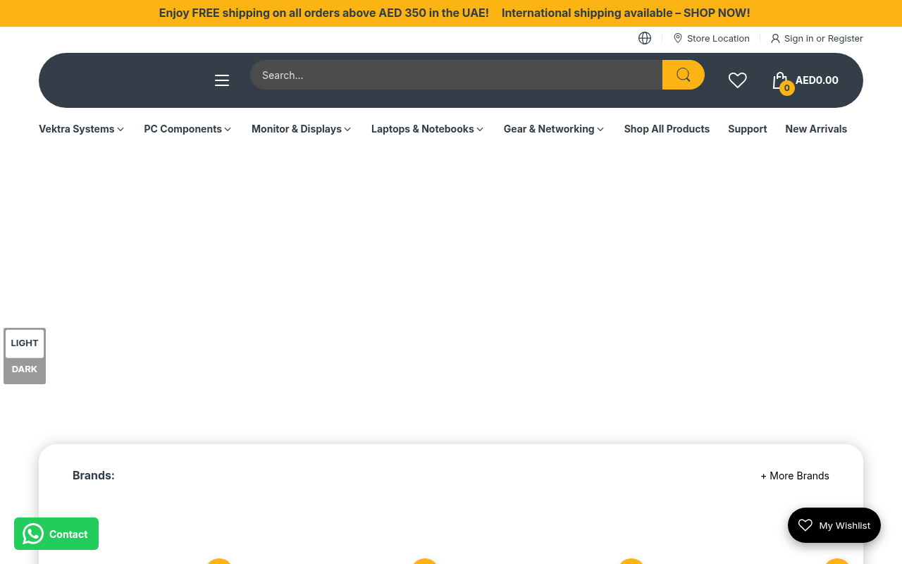The height and width of the screenshot is (564, 902).
Task: Expand the Laptops & Notebooks menu
Action: (428, 129)
